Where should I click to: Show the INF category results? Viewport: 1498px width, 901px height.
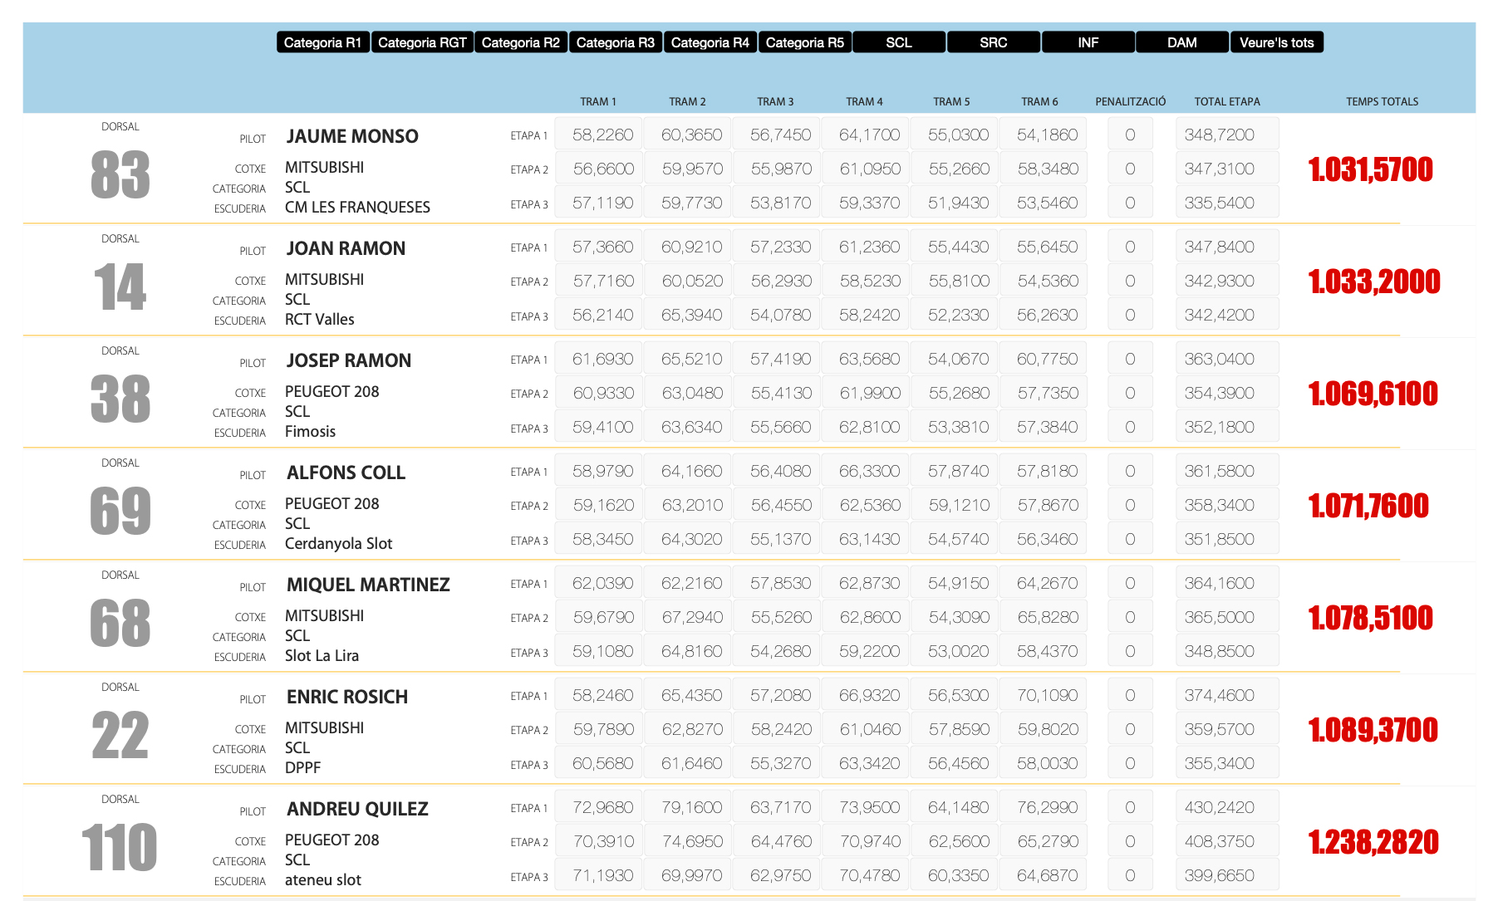point(1088,42)
